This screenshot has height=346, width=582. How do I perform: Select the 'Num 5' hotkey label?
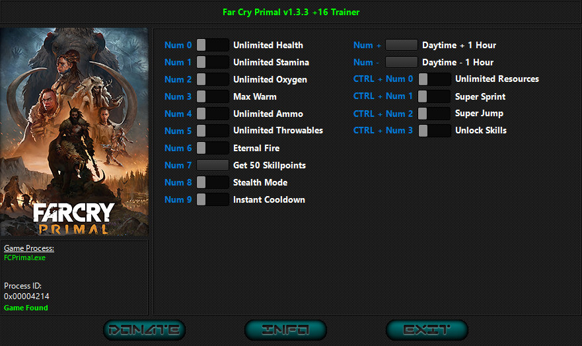pyautogui.click(x=178, y=131)
